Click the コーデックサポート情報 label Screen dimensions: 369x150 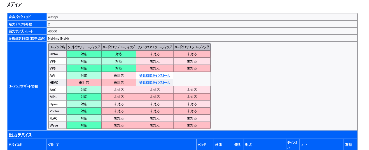coord(27,86)
